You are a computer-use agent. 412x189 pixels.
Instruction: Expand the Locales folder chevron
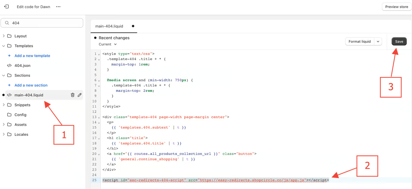coord(4,135)
